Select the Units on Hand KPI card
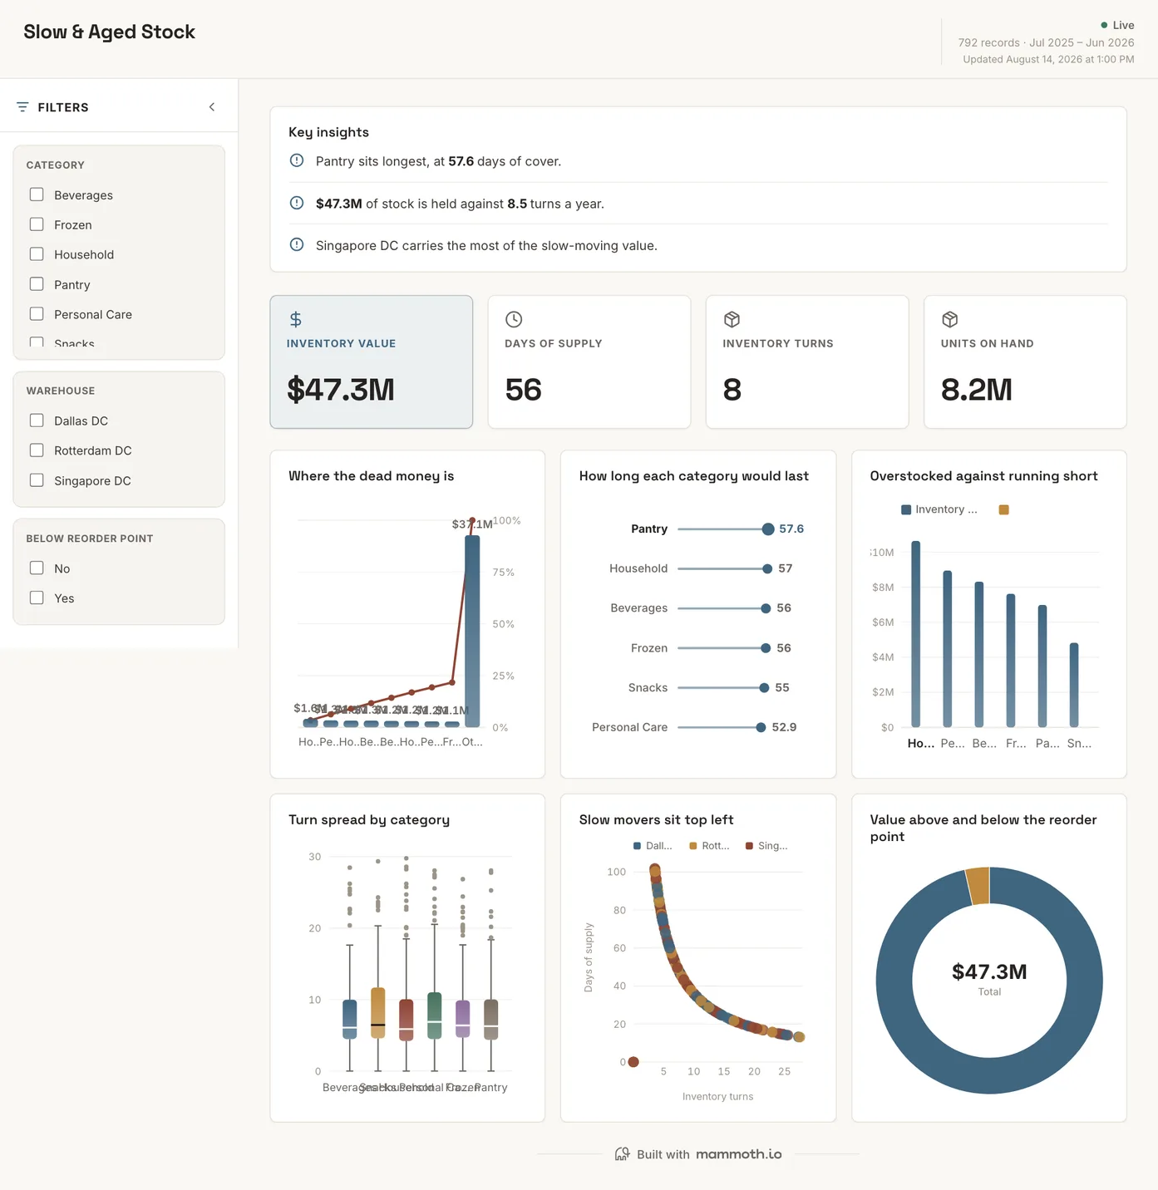 1025,362
